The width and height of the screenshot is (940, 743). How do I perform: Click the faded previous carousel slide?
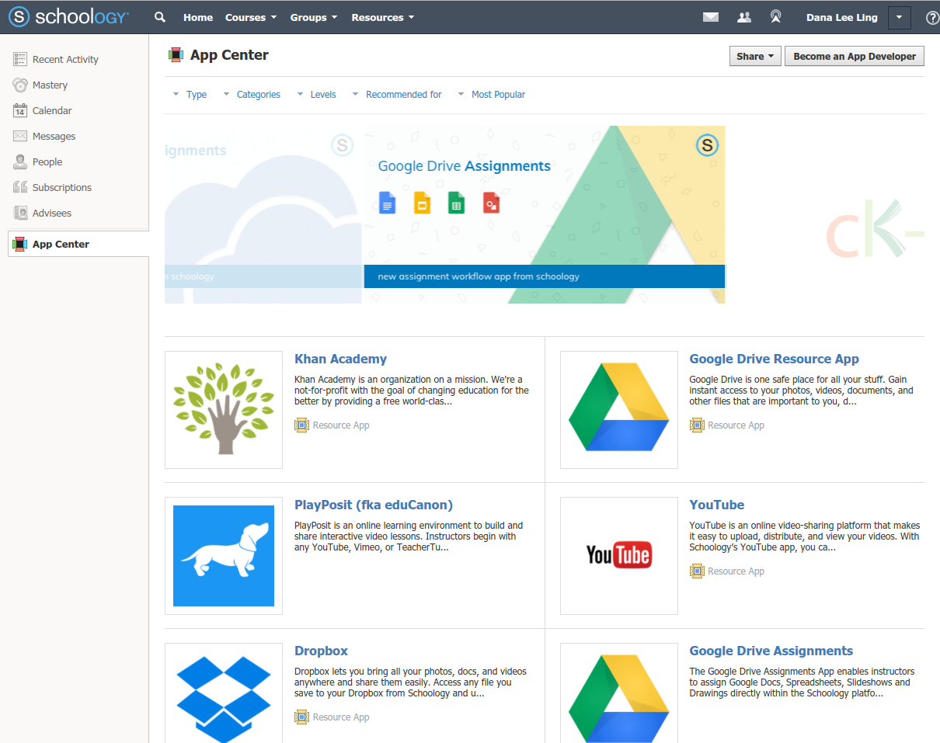pos(264,214)
